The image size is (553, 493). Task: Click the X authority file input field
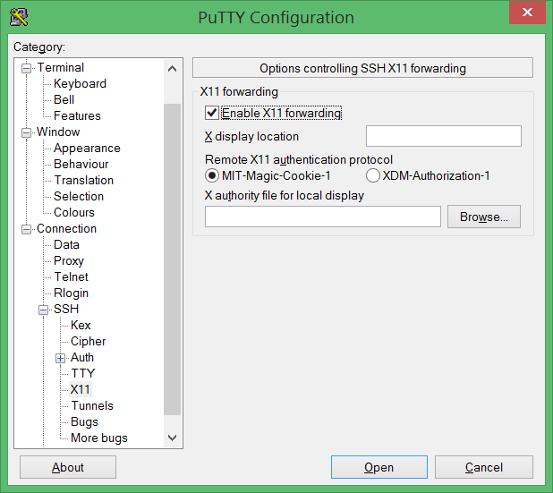coord(323,217)
